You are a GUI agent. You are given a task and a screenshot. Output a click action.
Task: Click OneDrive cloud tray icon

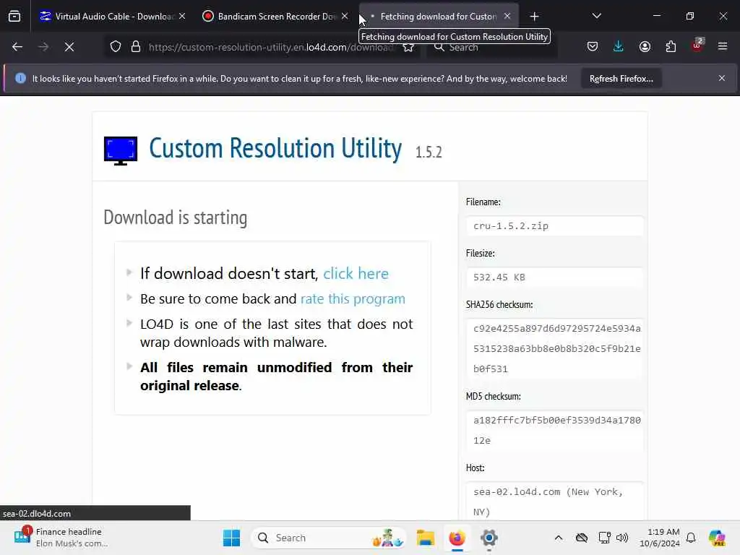click(582, 538)
